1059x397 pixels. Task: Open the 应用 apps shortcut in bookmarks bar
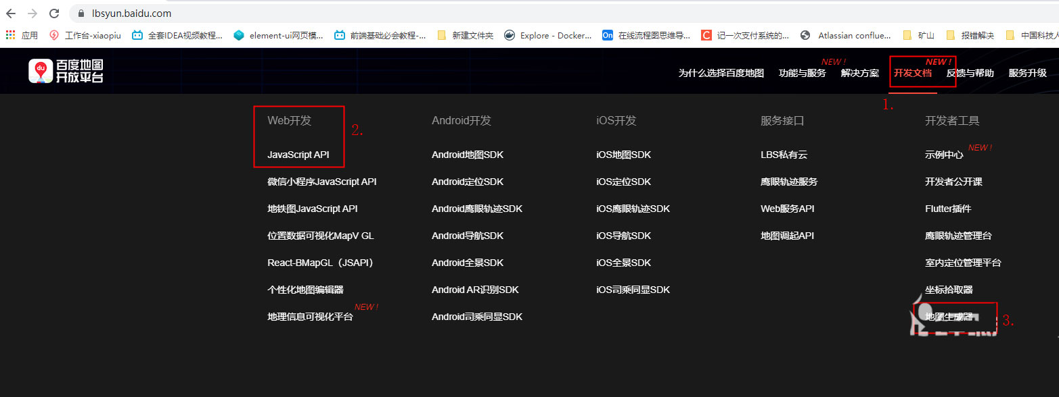[x=22, y=35]
